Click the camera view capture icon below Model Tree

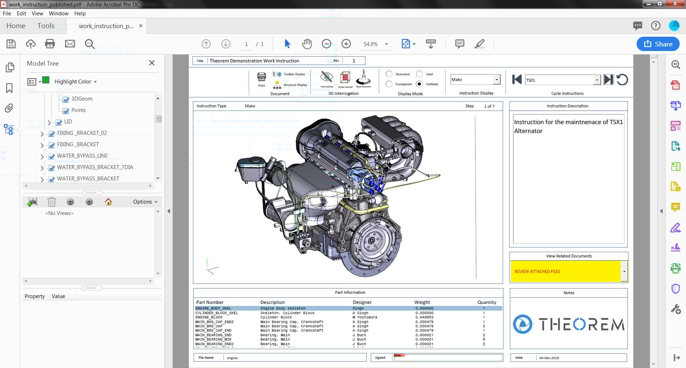(32, 201)
